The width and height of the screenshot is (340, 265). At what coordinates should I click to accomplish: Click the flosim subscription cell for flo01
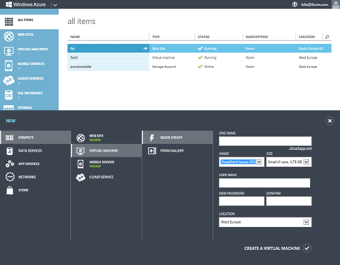coord(250,57)
